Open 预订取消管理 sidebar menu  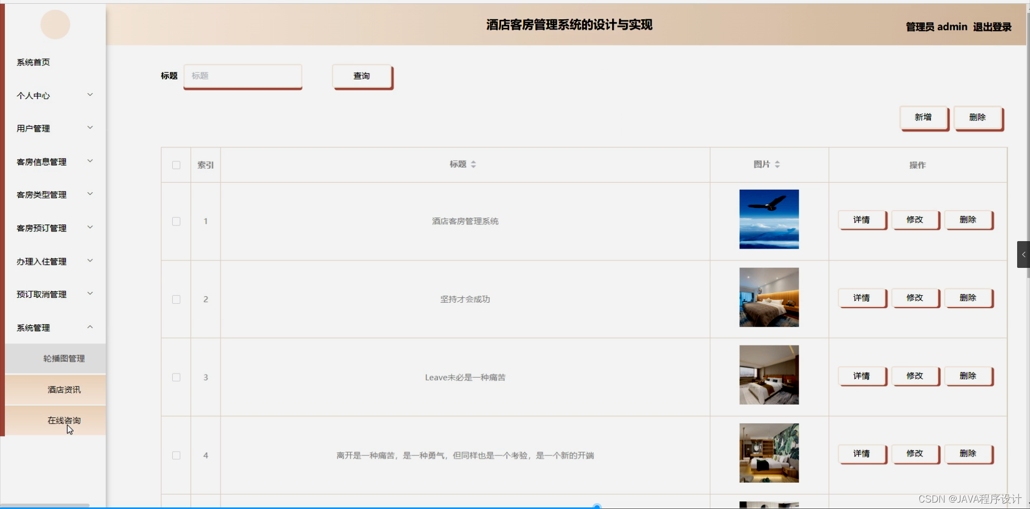tap(42, 295)
